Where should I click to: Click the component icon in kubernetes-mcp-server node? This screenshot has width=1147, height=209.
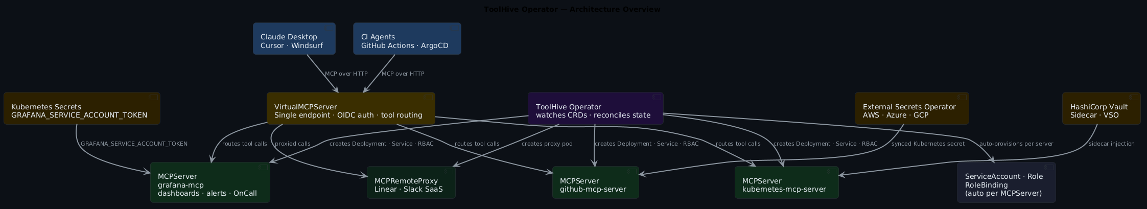coord(832,171)
